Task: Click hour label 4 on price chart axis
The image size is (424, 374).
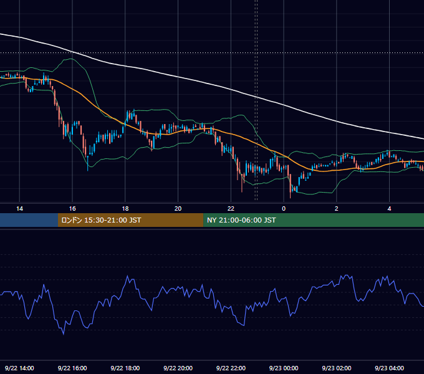Action: tap(389, 209)
